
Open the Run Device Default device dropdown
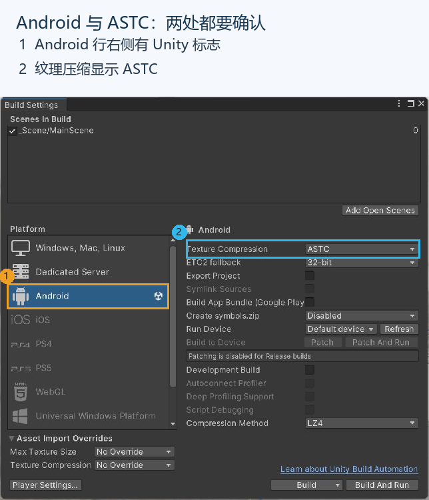pyautogui.click(x=340, y=329)
